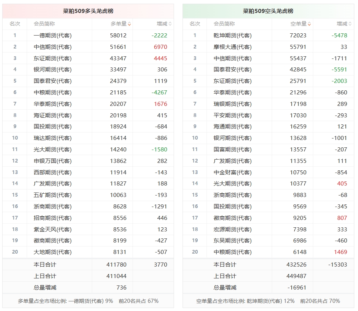
Task: Click 名次 header in short table
Action: 195,24
